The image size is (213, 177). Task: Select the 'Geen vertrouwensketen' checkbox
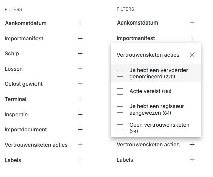120,128
